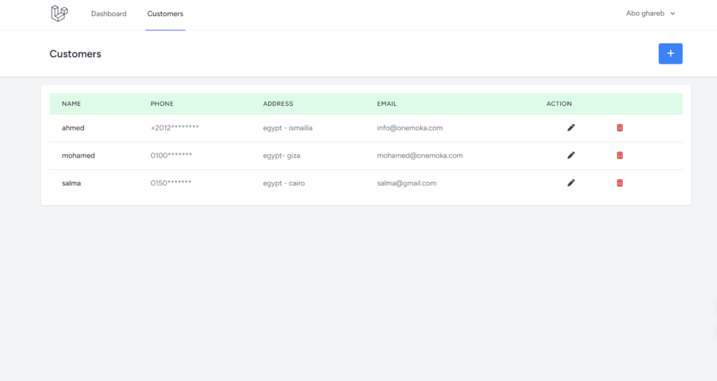Click the PHONE column header
Screen dimensions: 717x381
pyautogui.click(x=162, y=104)
